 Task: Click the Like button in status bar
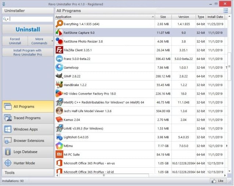click(x=218, y=181)
